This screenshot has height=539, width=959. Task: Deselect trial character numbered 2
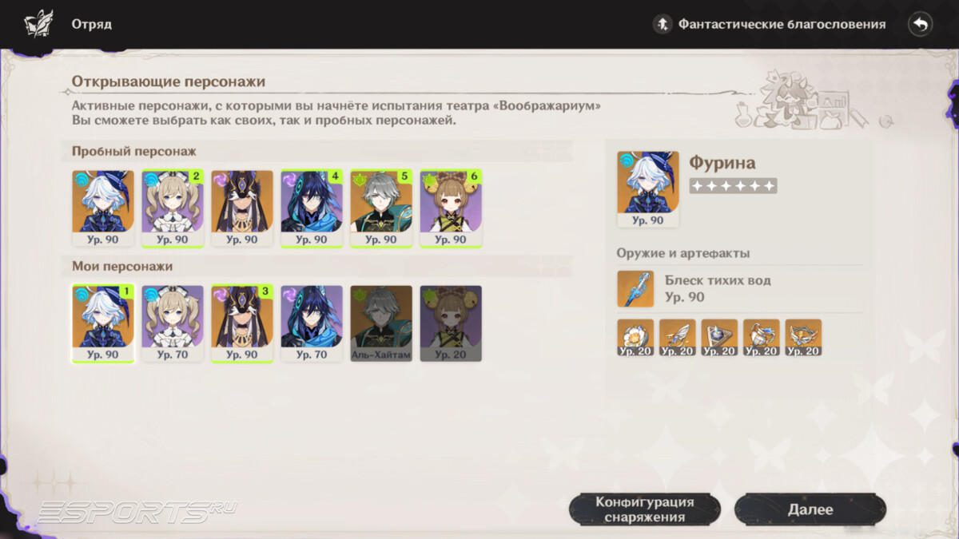[x=173, y=208]
